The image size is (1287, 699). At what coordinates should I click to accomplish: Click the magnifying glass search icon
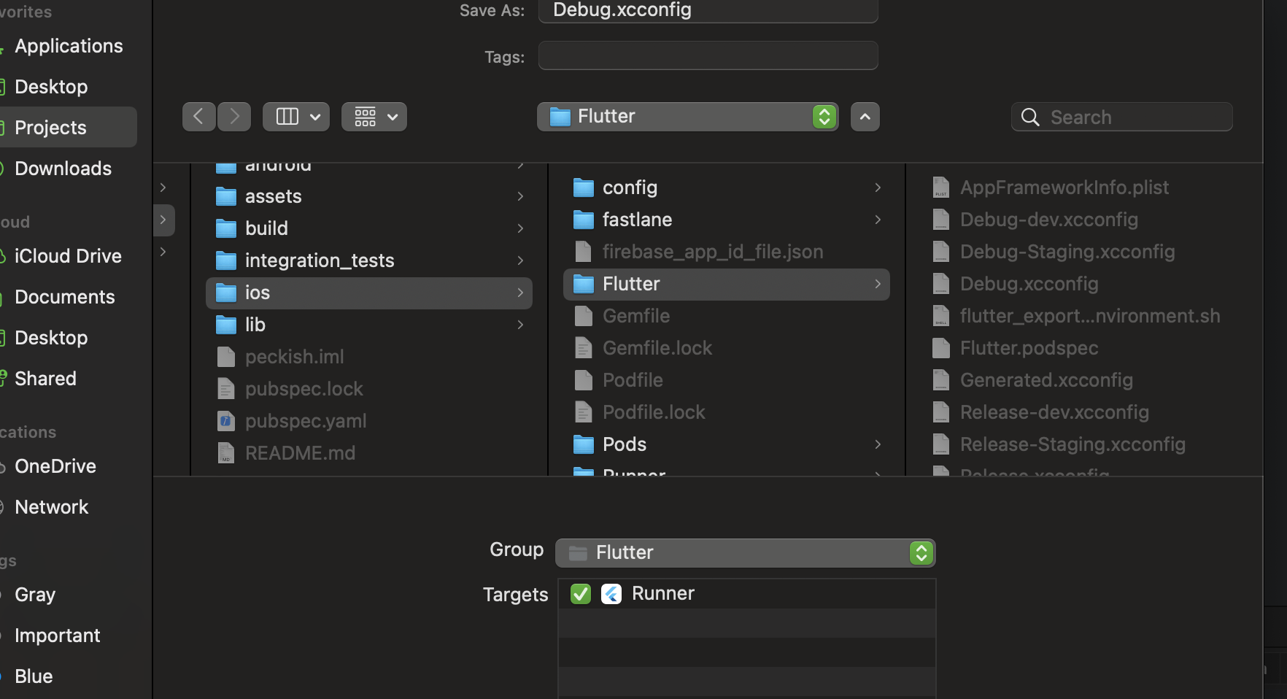point(1030,117)
